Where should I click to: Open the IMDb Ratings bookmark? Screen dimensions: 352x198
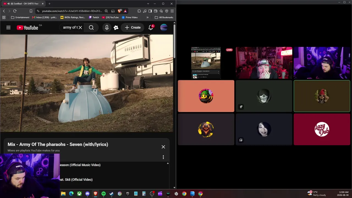tap(73, 17)
